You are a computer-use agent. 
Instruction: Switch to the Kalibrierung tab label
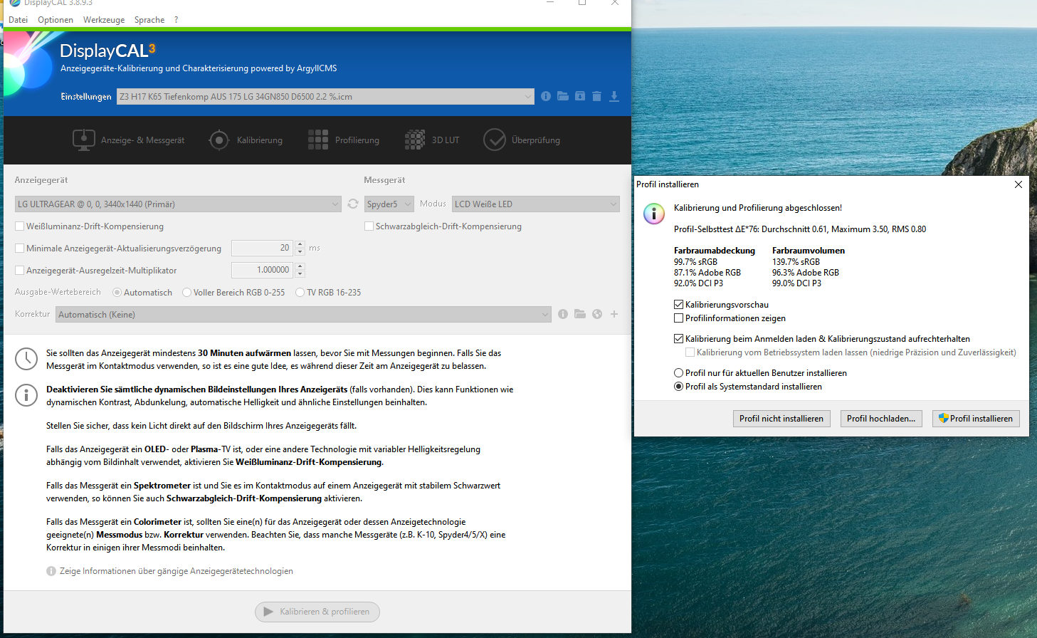tap(260, 140)
